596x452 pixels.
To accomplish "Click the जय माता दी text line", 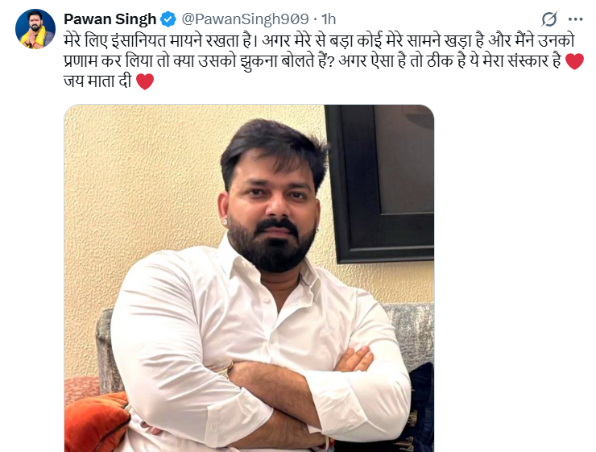I will (x=97, y=81).
